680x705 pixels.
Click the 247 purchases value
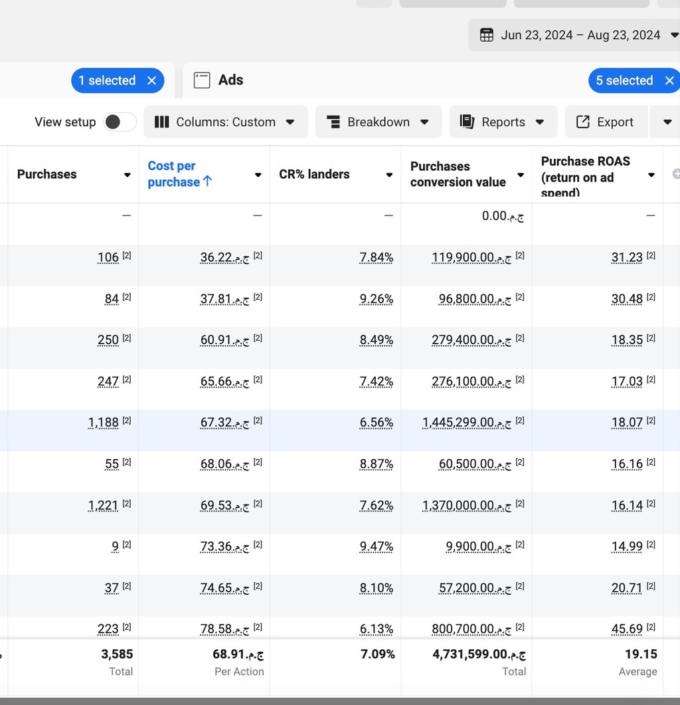pos(108,381)
